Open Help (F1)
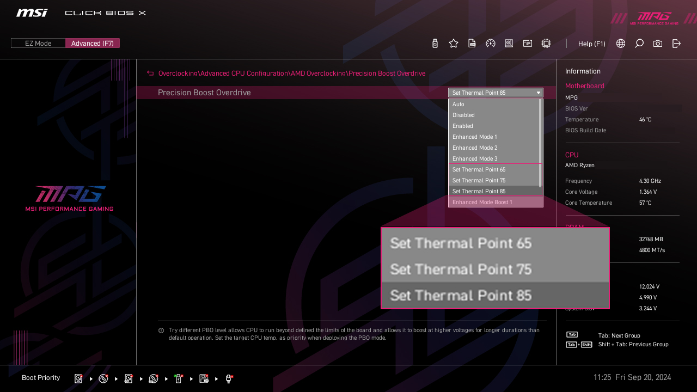Viewport: 697px width, 392px height. click(591, 44)
